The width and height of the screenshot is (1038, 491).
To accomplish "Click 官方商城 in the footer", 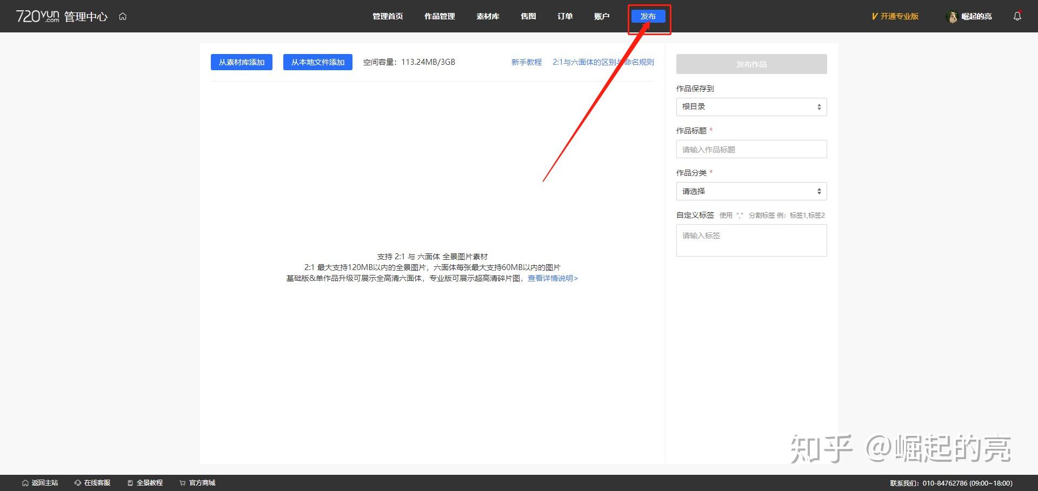I will coord(197,483).
